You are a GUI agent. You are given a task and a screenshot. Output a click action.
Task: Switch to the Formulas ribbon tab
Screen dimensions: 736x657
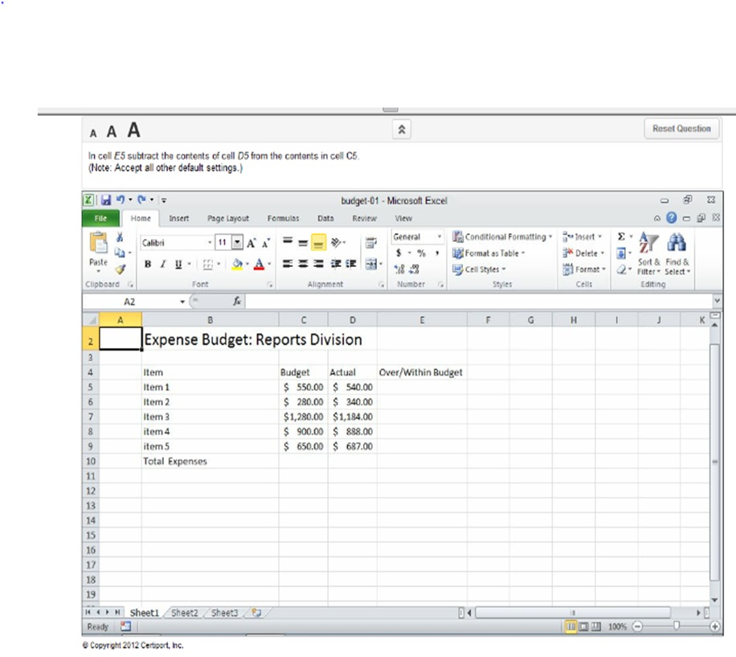tap(283, 218)
